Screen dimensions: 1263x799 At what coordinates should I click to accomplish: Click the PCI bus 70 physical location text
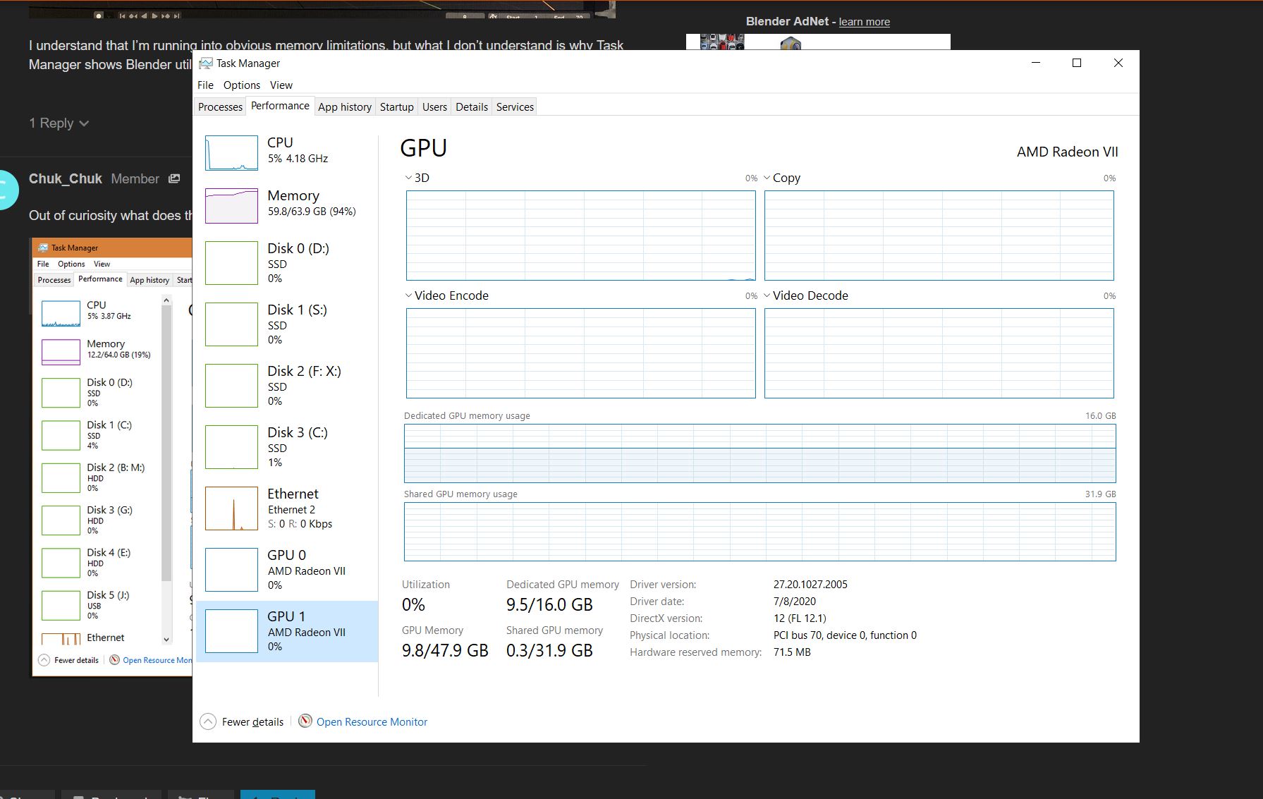pyautogui.click(x=845, y=635)
